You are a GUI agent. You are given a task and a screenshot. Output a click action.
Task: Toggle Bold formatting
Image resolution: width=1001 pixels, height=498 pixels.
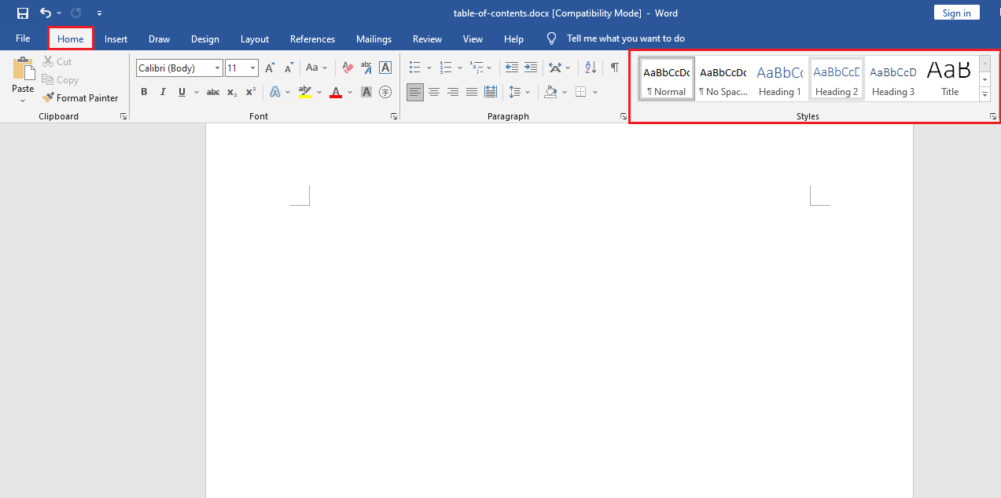coord(144,92)
